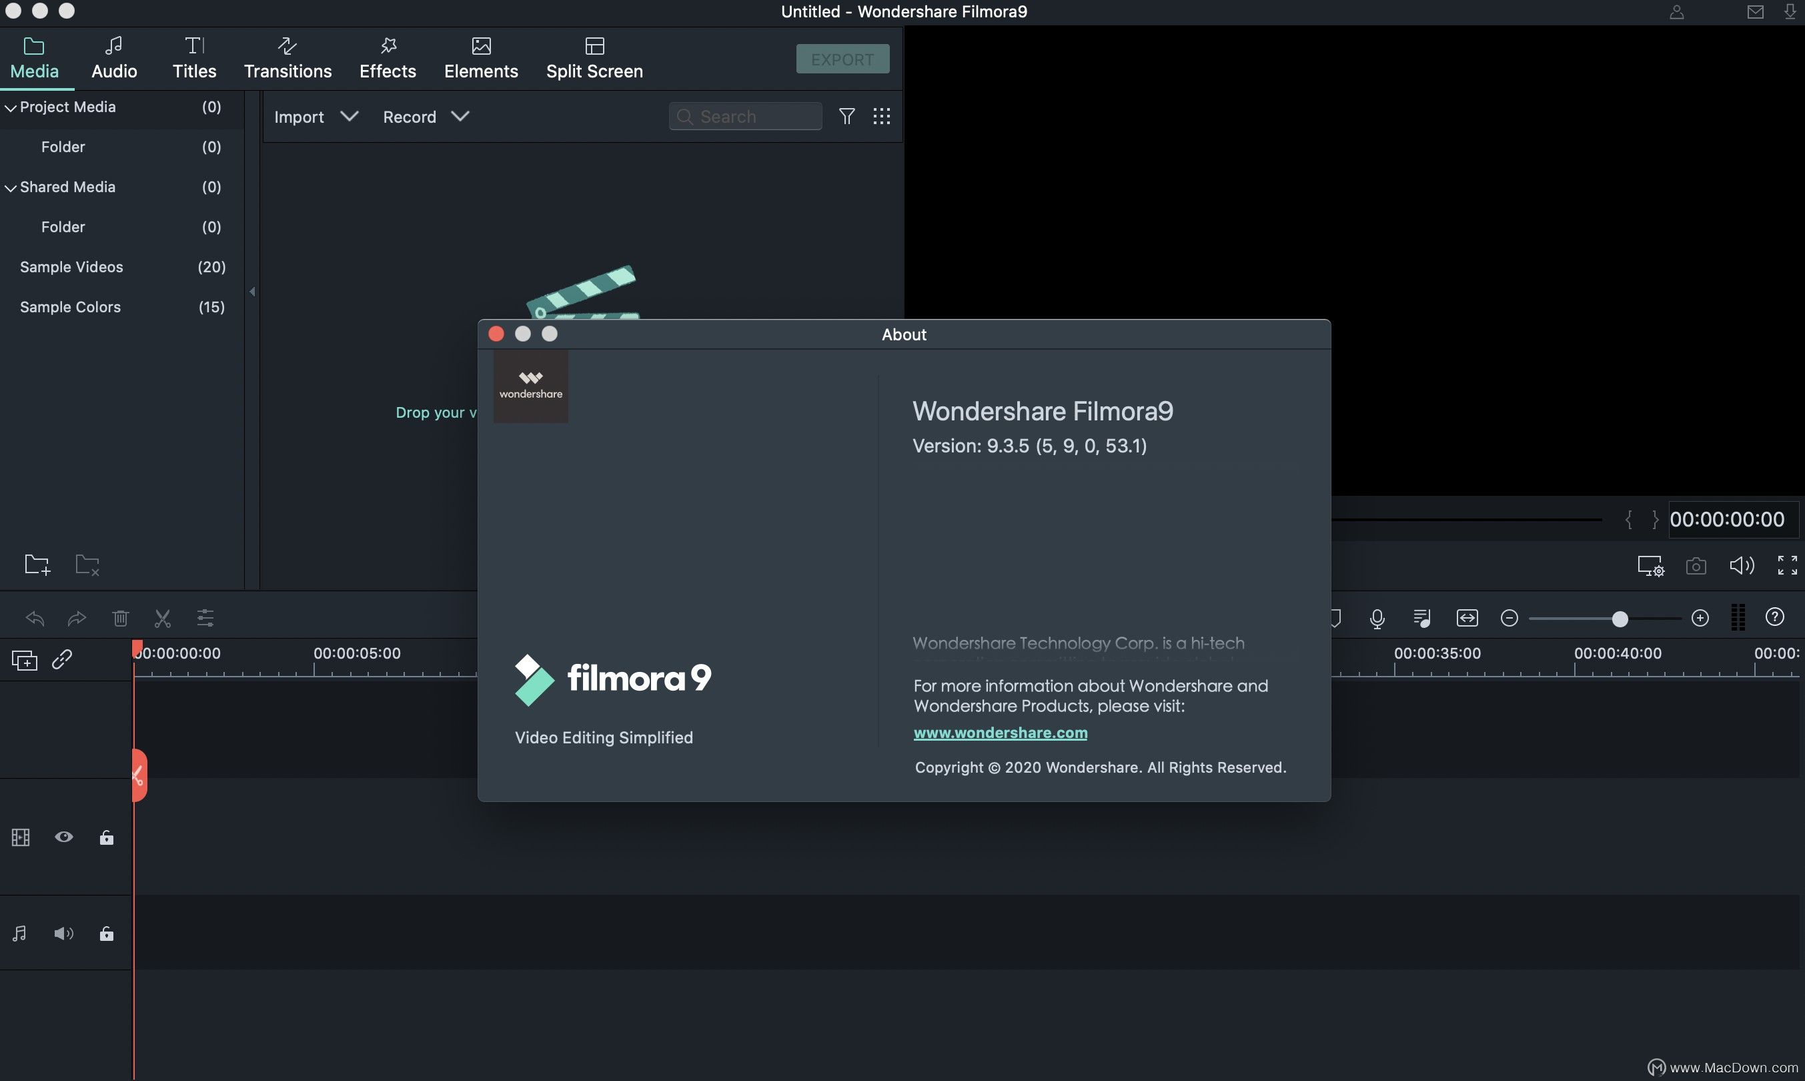Click the scissors split icon in timeline toolbar

[162, 619]
